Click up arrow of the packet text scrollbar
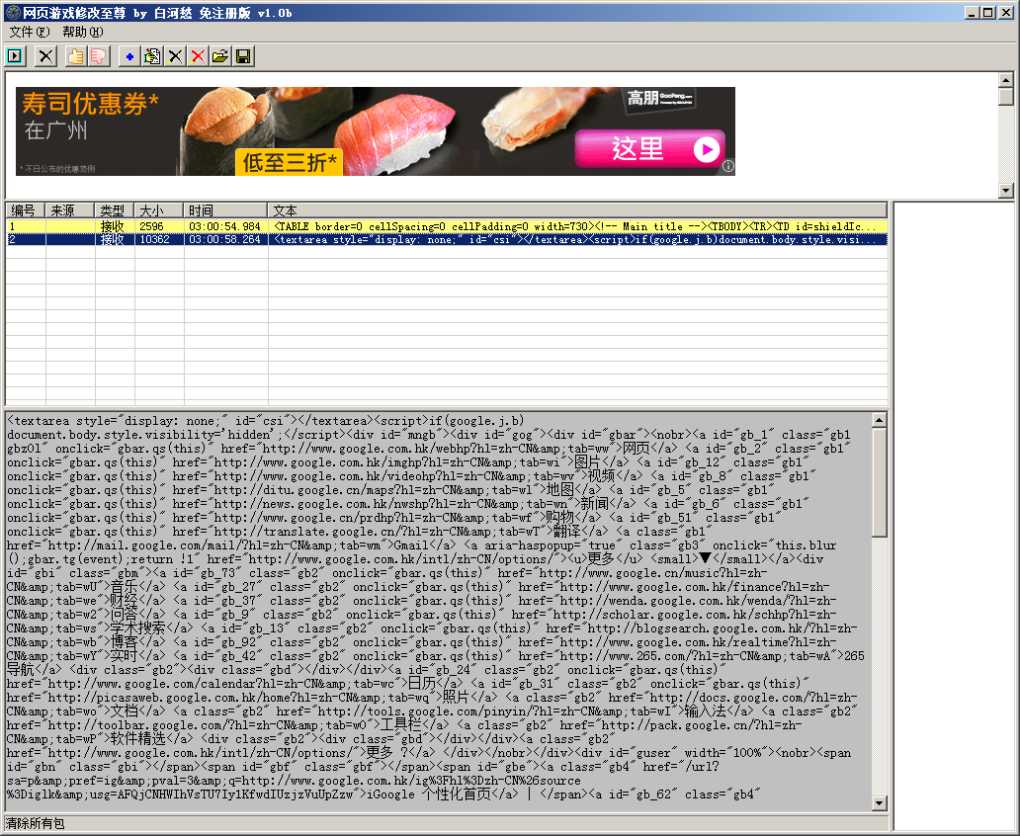 pyautogui.click(x=879, y=420)
